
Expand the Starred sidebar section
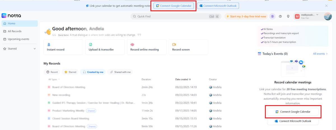coord(35,49)
